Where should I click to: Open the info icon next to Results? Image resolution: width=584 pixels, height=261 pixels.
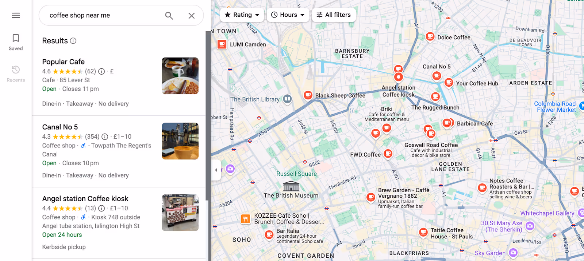(x=73, y=41)
